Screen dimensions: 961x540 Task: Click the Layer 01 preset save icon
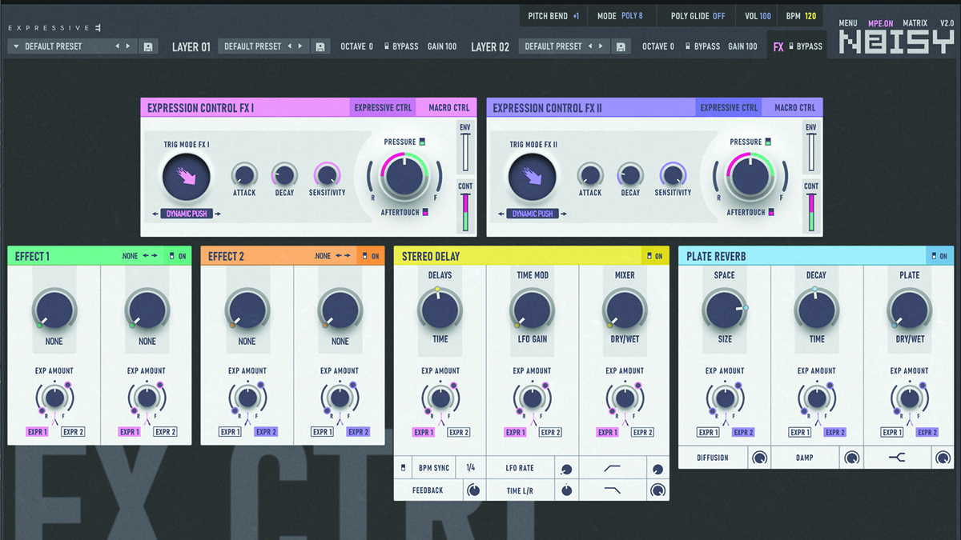[320, 46]
